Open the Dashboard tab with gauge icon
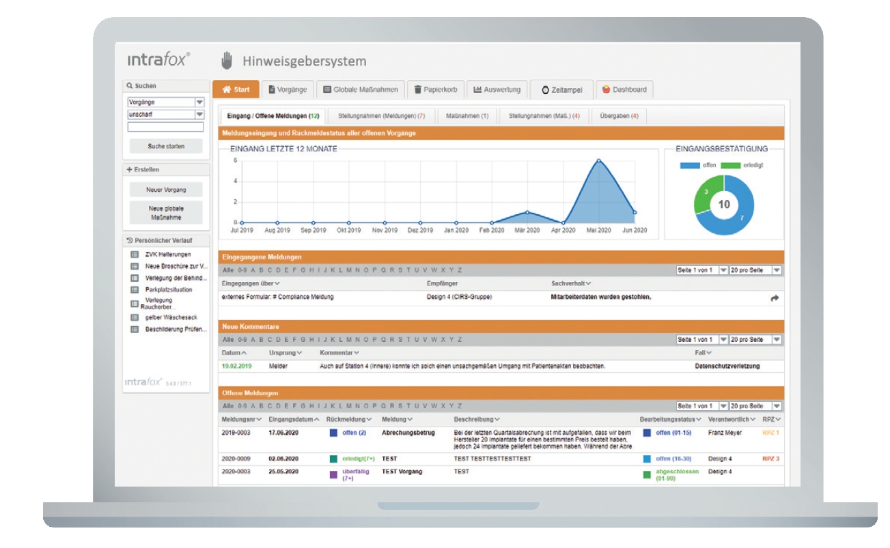 pyautogui.click(x=624, y=89)
